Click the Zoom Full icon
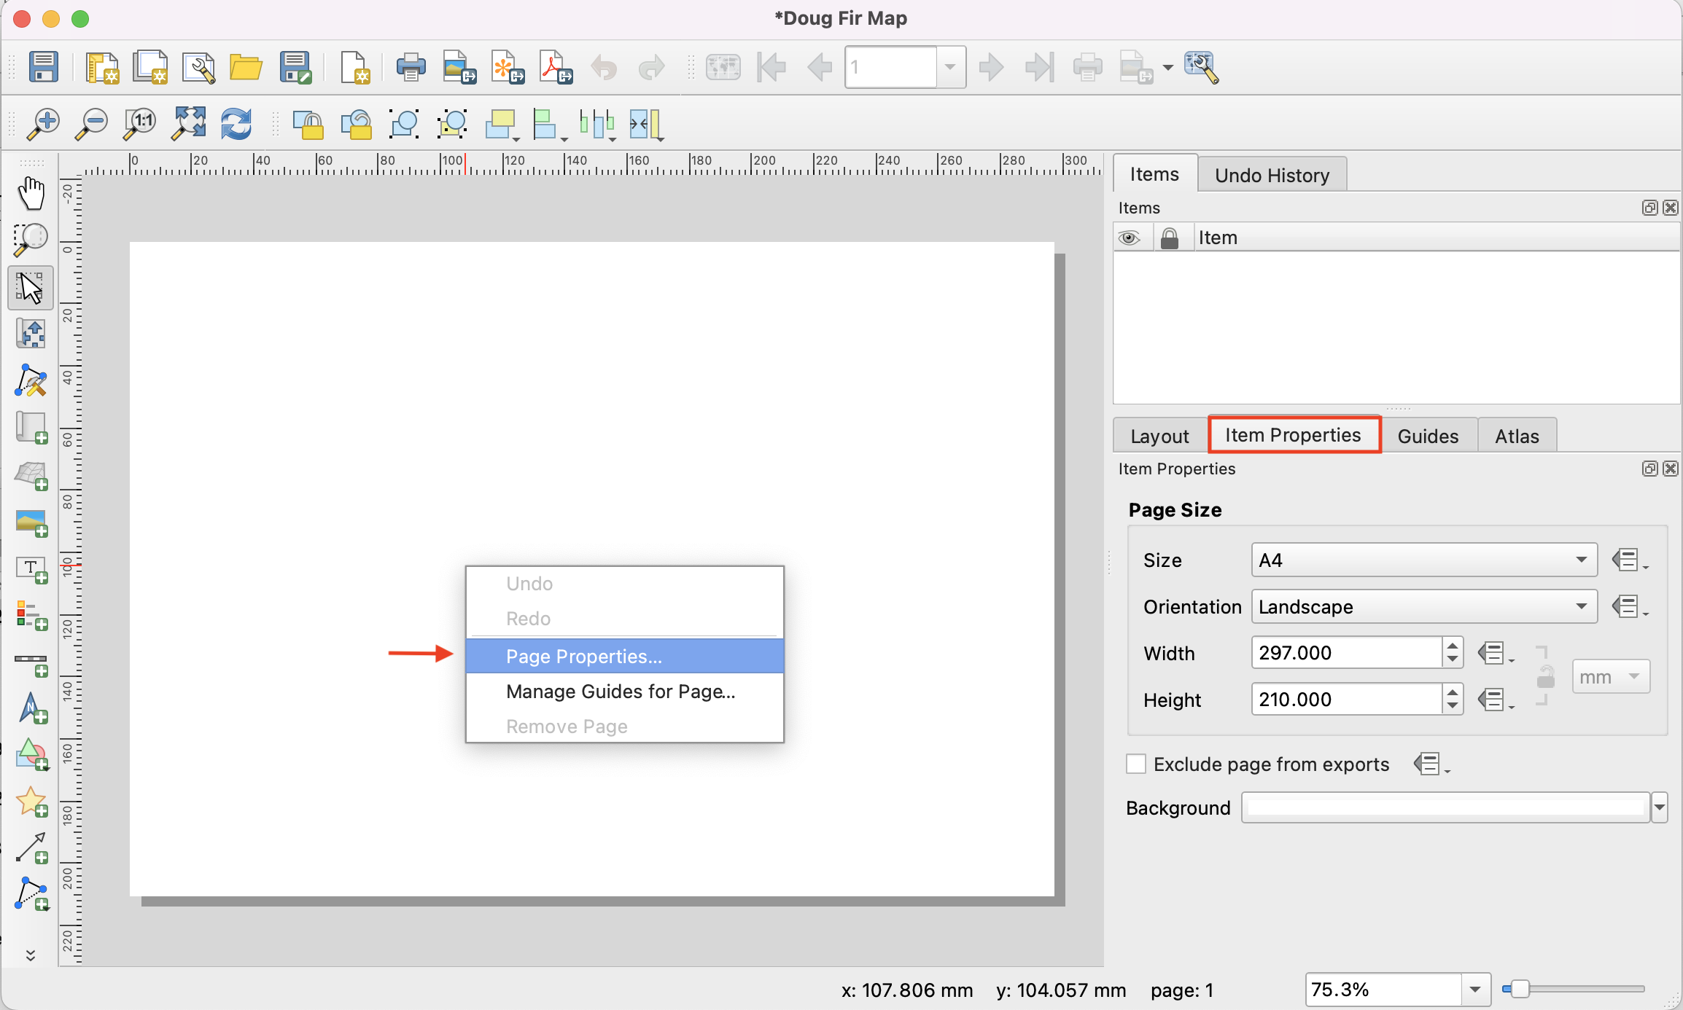Image resolution: width=1683 pixels, height=1010 pixels. tap(188, 123)
